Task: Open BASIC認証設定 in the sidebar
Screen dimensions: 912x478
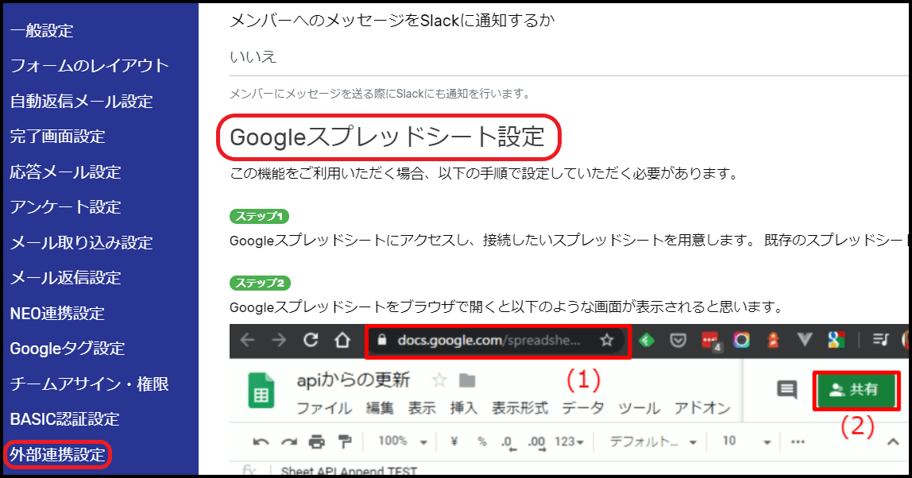Action: [64, 419]
